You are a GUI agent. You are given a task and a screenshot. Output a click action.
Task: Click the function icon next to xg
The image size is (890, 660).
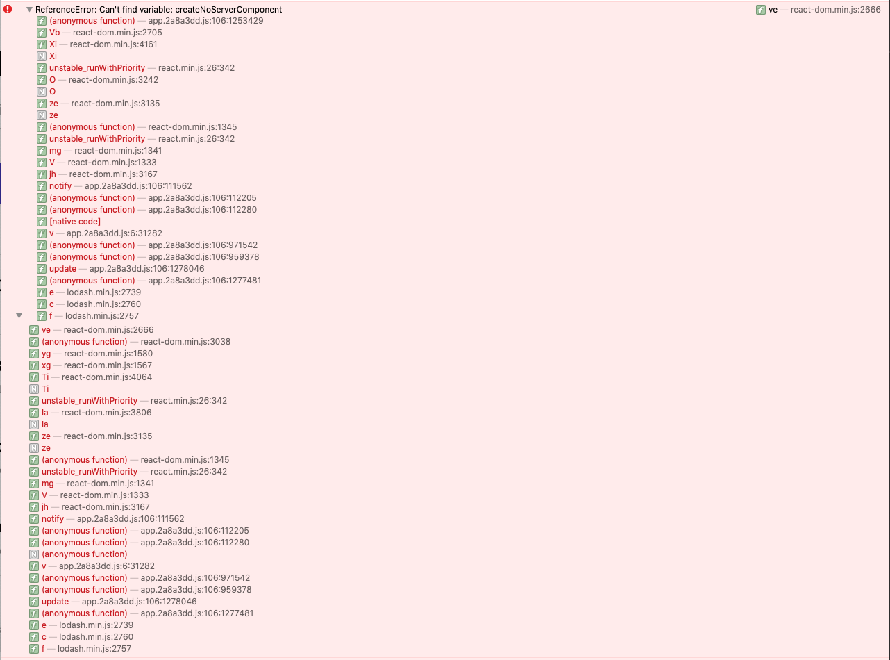pos(34,365)
